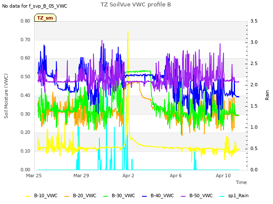Click green swatch for B-30_VWC

click(x=106, y=196)
